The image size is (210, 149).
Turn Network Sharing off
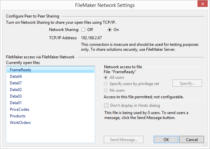[x=83, y=30]
